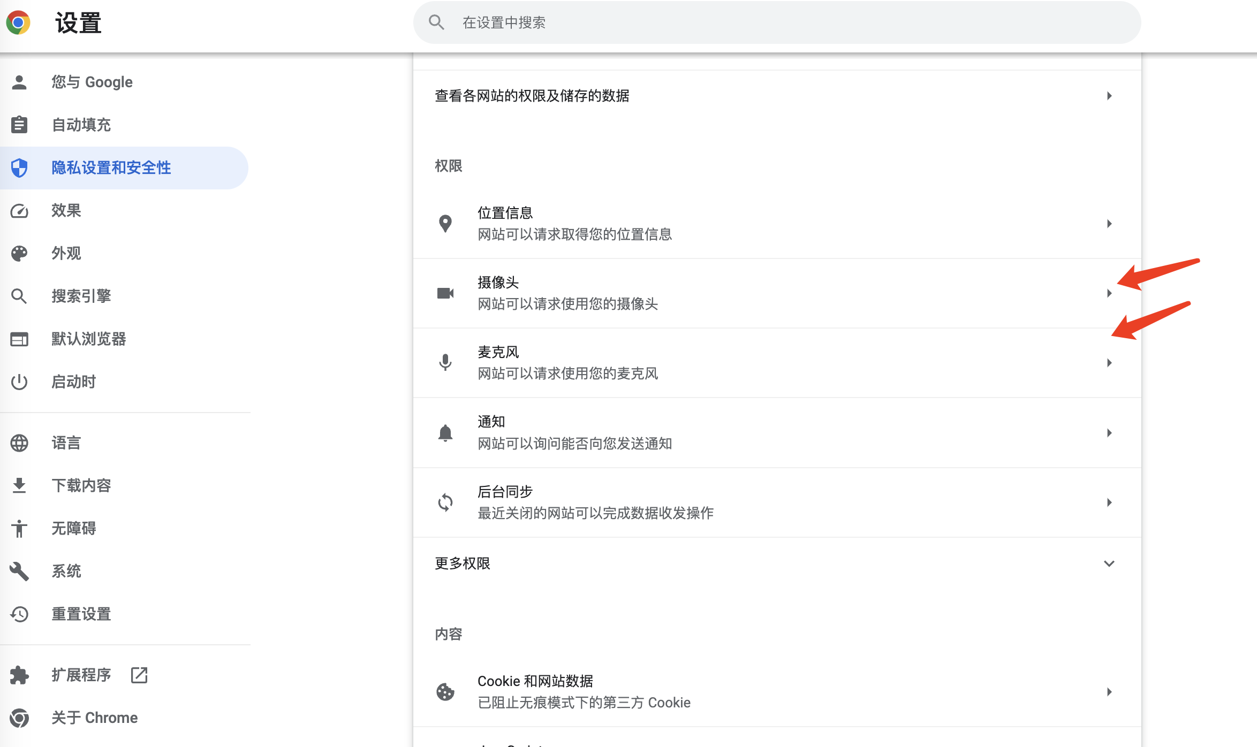Click the search magnifier icon in settings bar
1257x747 pixels.
[436, 22]
